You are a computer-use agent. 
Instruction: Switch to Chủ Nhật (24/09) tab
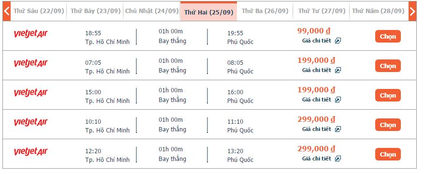coord(152,11)
